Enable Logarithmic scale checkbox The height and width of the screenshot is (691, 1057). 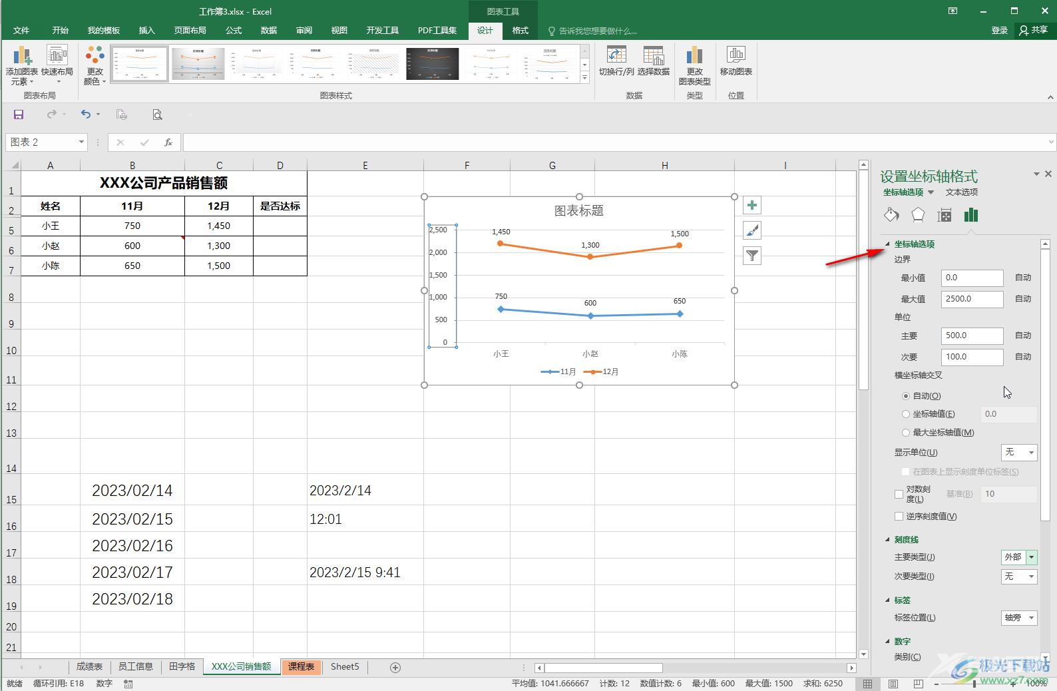click(899, 494)
